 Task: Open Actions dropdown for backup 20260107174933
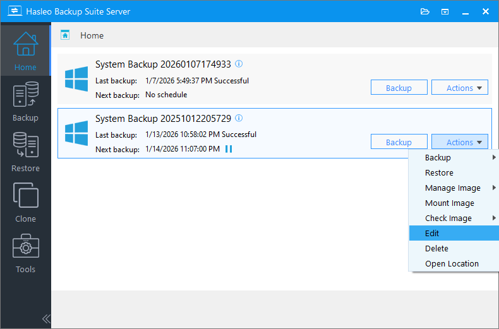[460, 87]
